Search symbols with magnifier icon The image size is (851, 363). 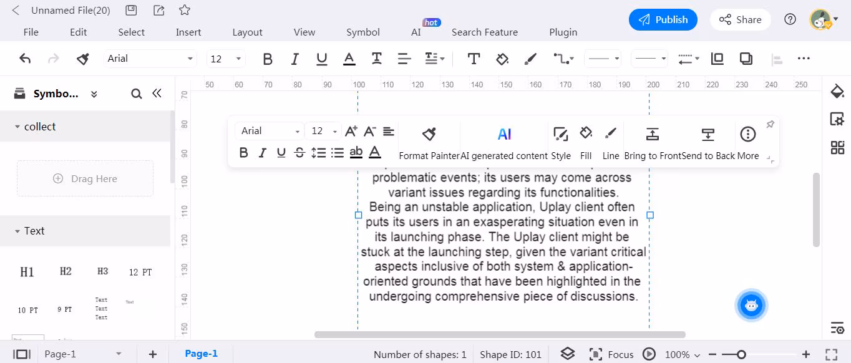(x=137, y=94)
